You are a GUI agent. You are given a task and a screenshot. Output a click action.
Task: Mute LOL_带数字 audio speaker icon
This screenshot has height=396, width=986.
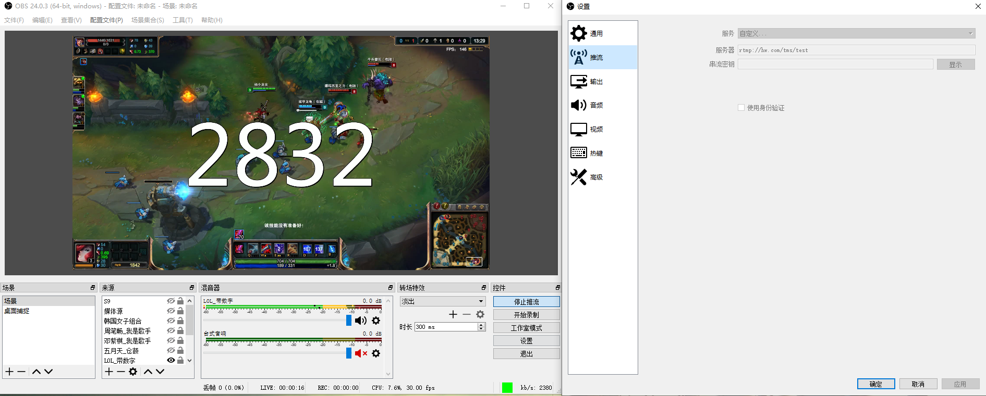point(361,321)
